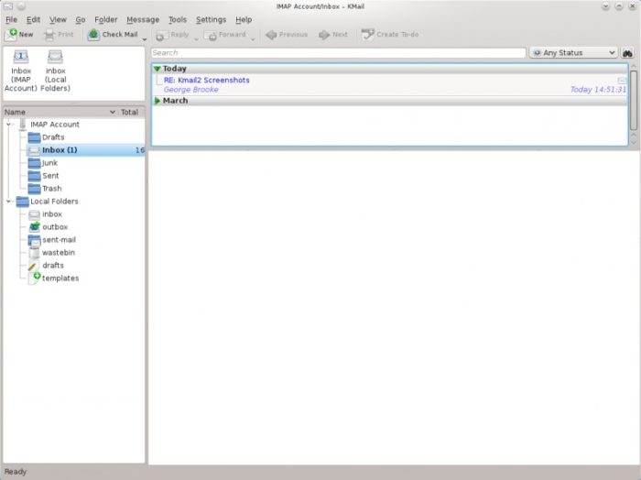This screenshot has width=641, height=480.
Task: Expand the March message group
Action: point(158,101)
